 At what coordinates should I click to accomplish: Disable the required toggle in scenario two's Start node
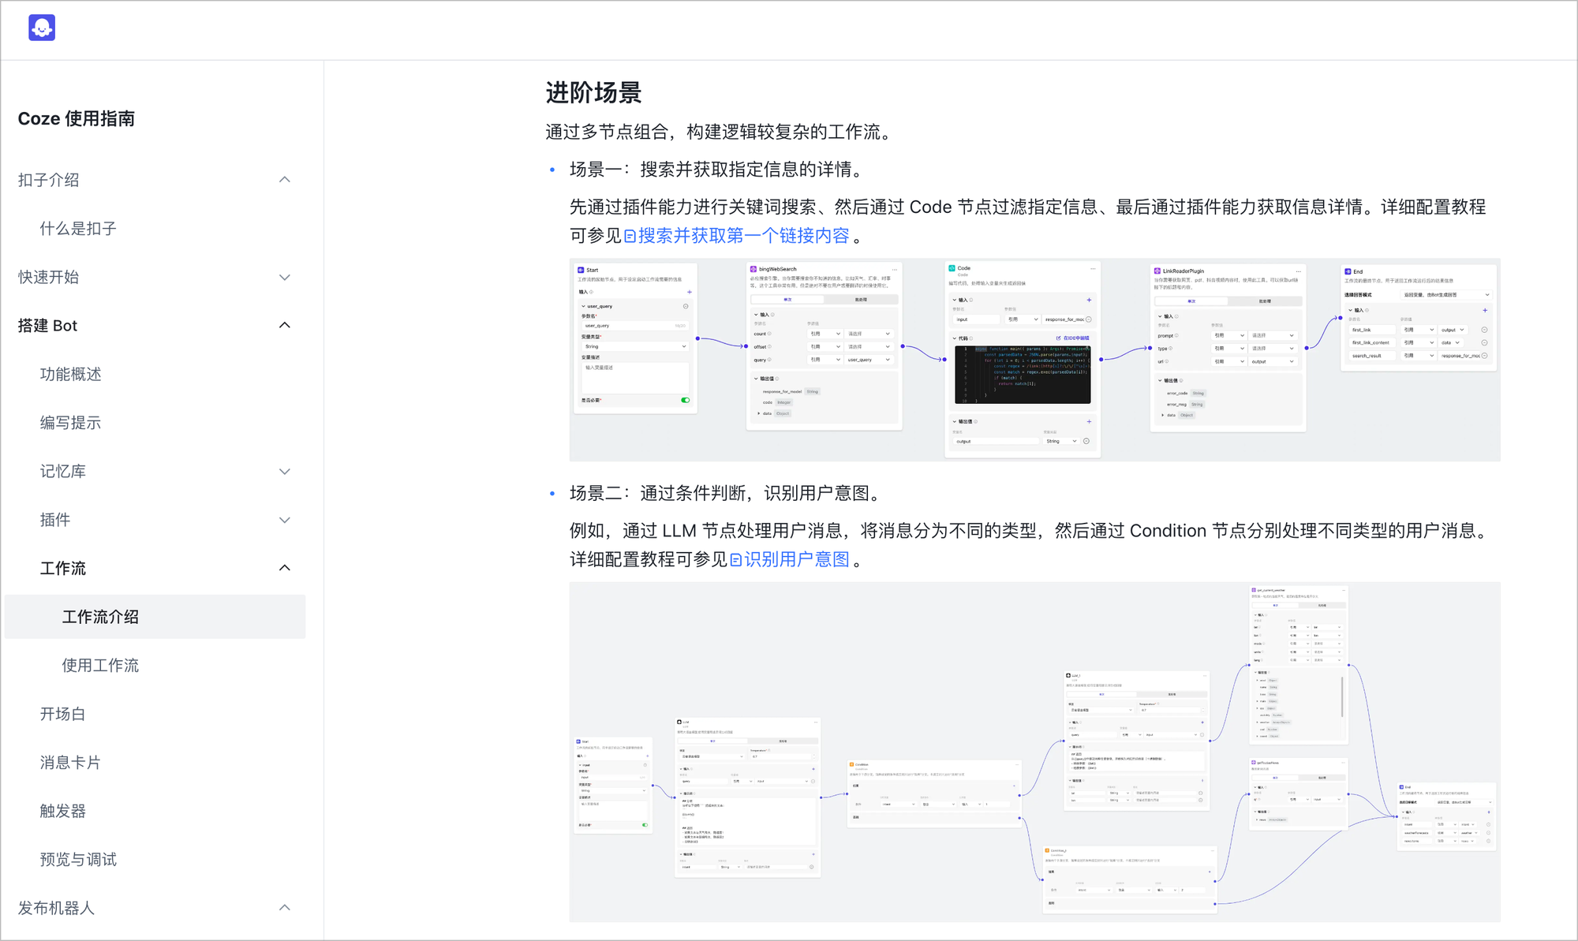click(x=645, y=824)
